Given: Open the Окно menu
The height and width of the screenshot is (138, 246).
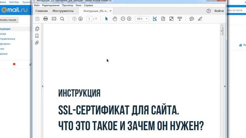Looking at the screenshot, I should pyautogui.click(x=78, y=5).
